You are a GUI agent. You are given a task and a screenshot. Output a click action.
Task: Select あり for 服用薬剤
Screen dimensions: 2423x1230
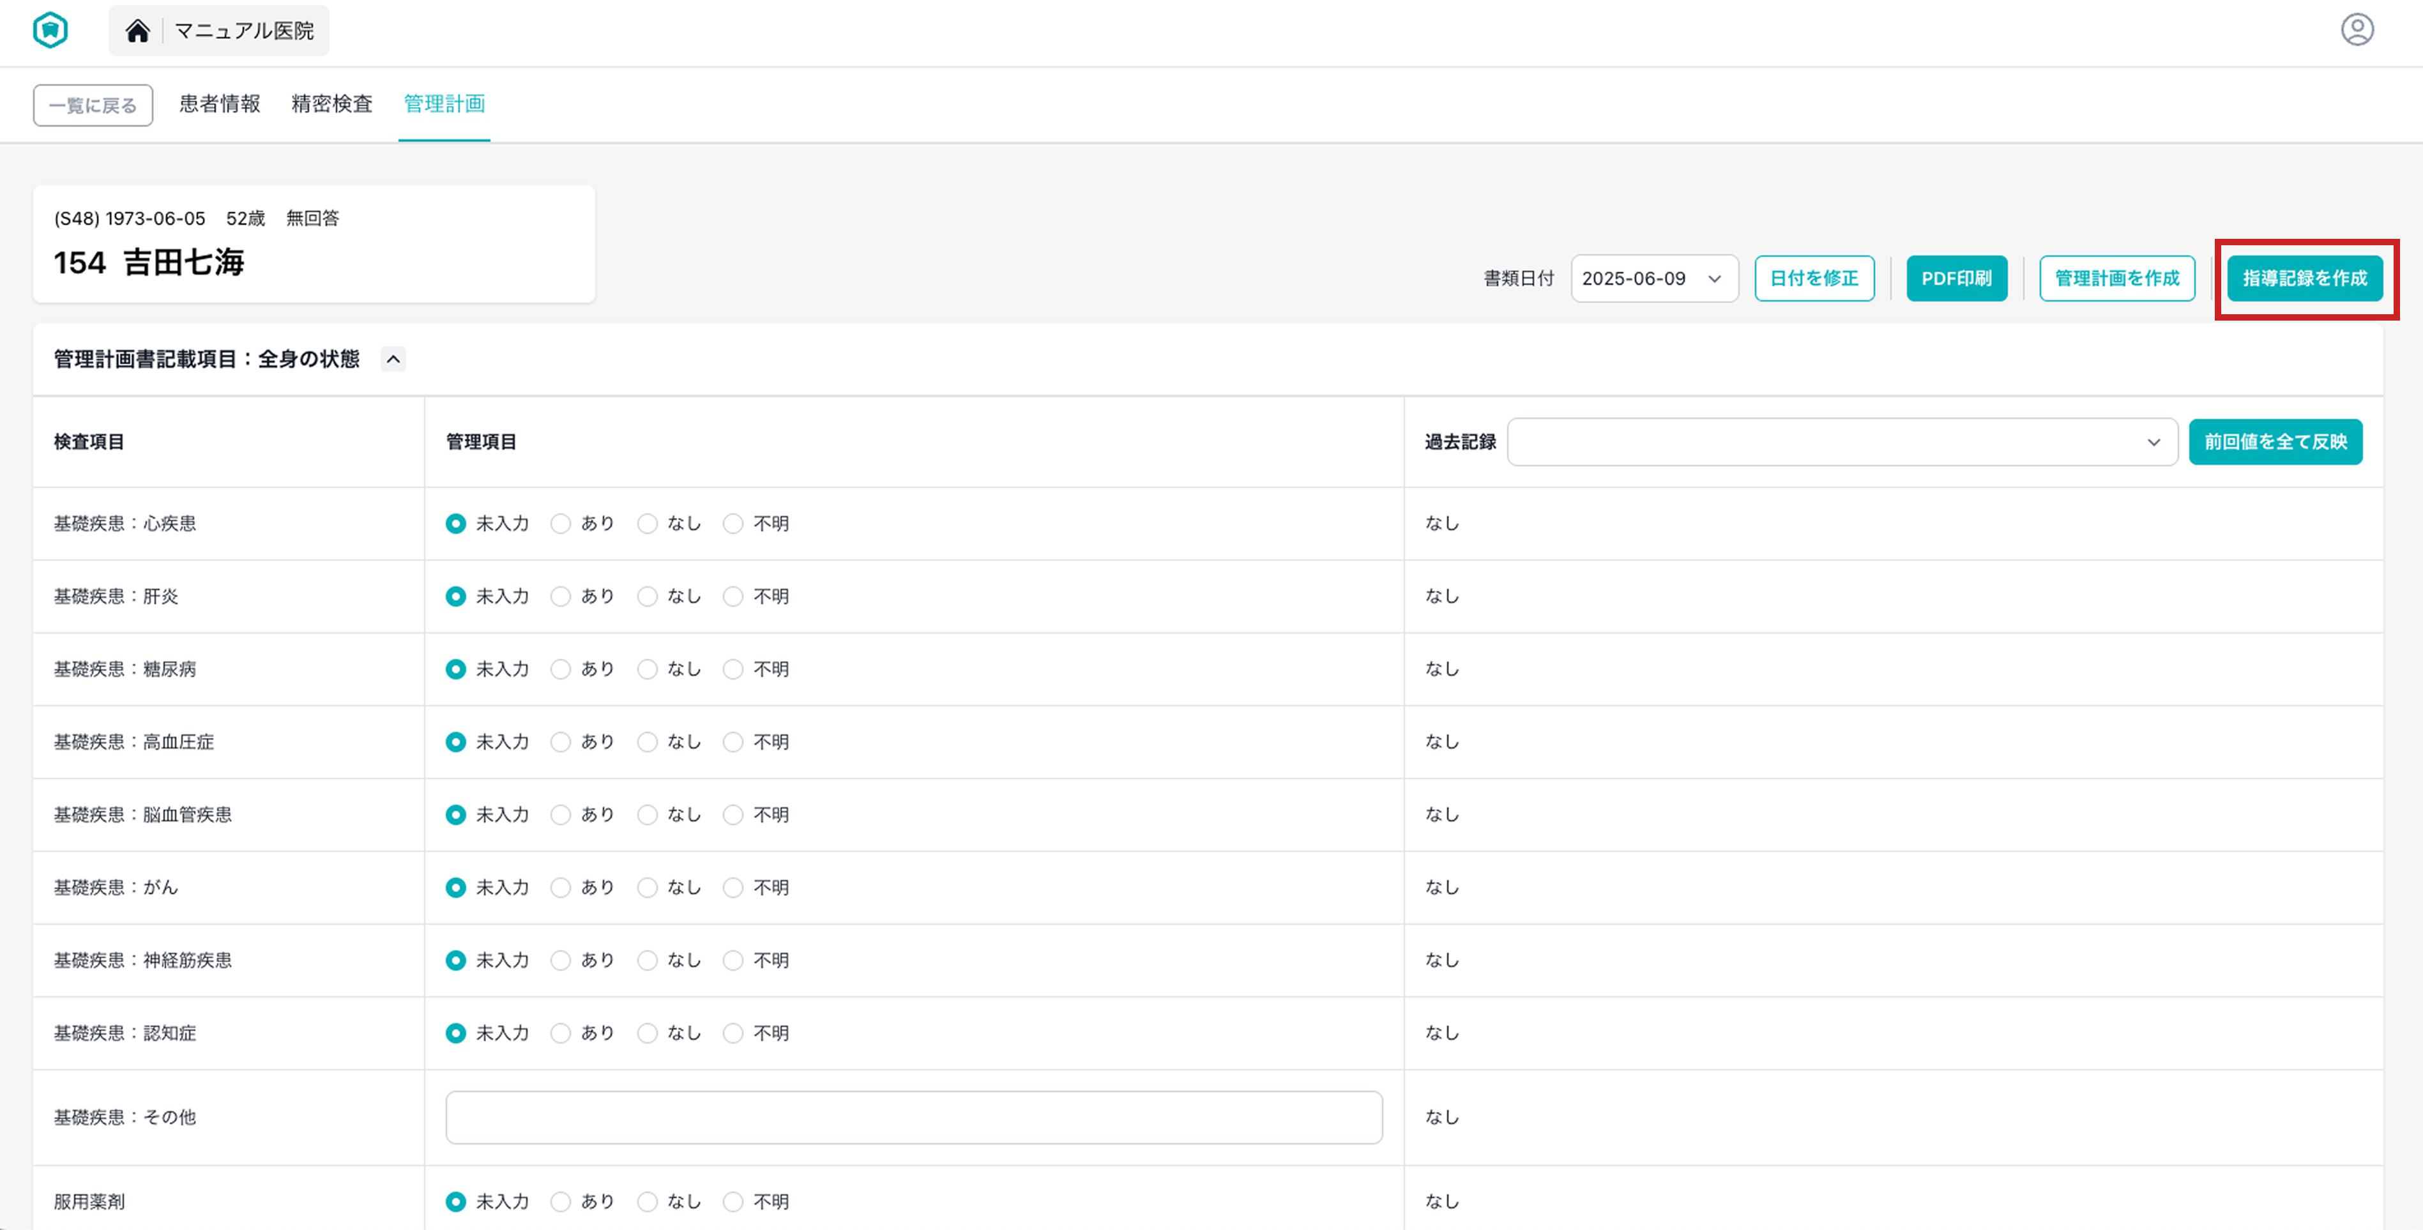click(561, 1202)
